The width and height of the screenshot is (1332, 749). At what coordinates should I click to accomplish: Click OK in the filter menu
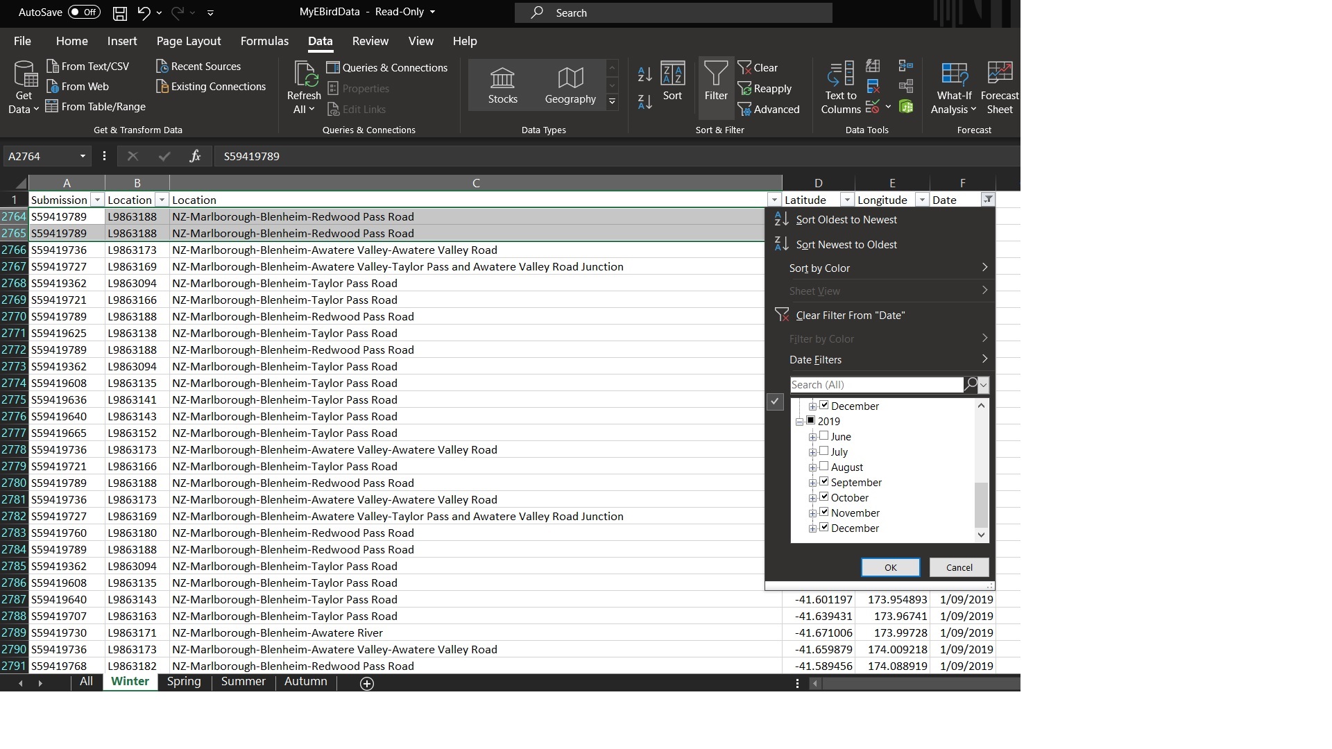click(x=890, y=567)
